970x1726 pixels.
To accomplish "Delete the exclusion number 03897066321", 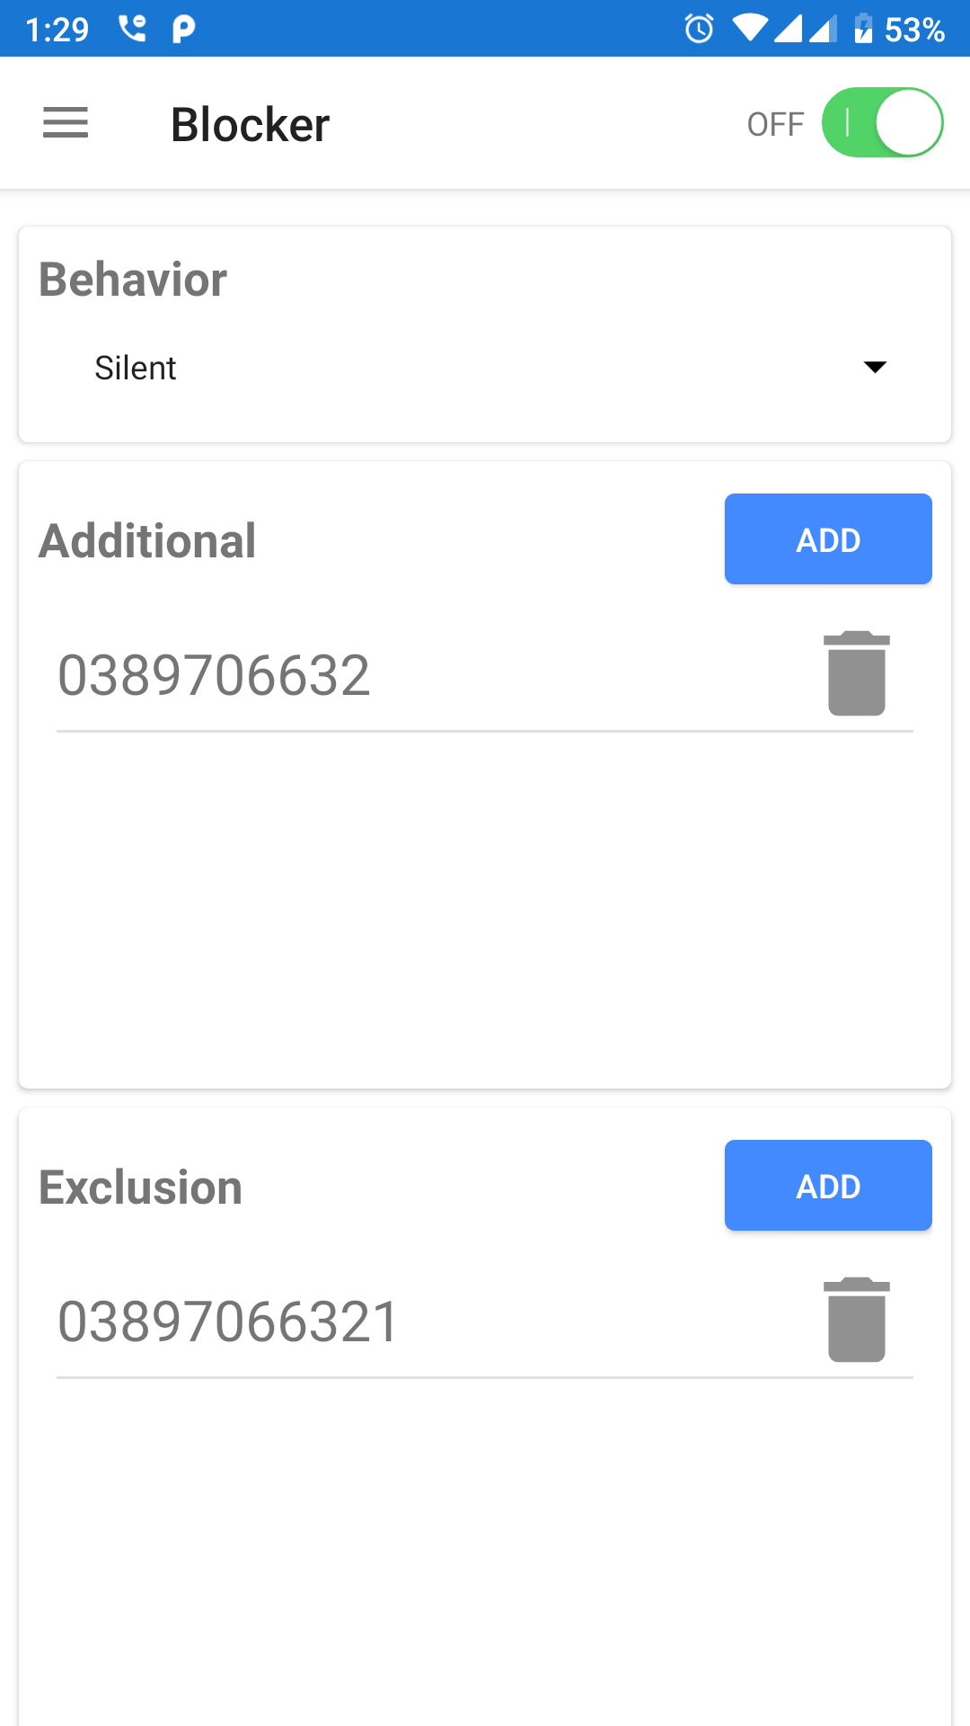I will [x=856, y=1320].
